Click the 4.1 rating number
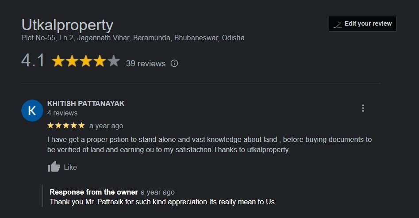Screen dimensions: 419x218 click(33, 61)
